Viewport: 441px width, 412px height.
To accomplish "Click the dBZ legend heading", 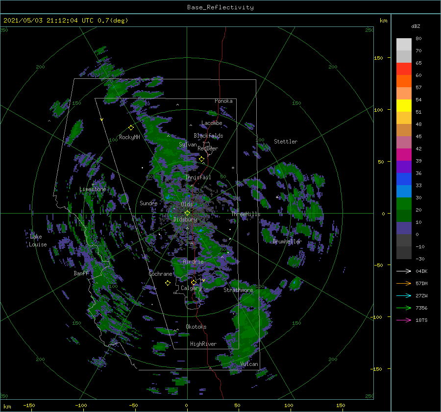I will (416, 26).
